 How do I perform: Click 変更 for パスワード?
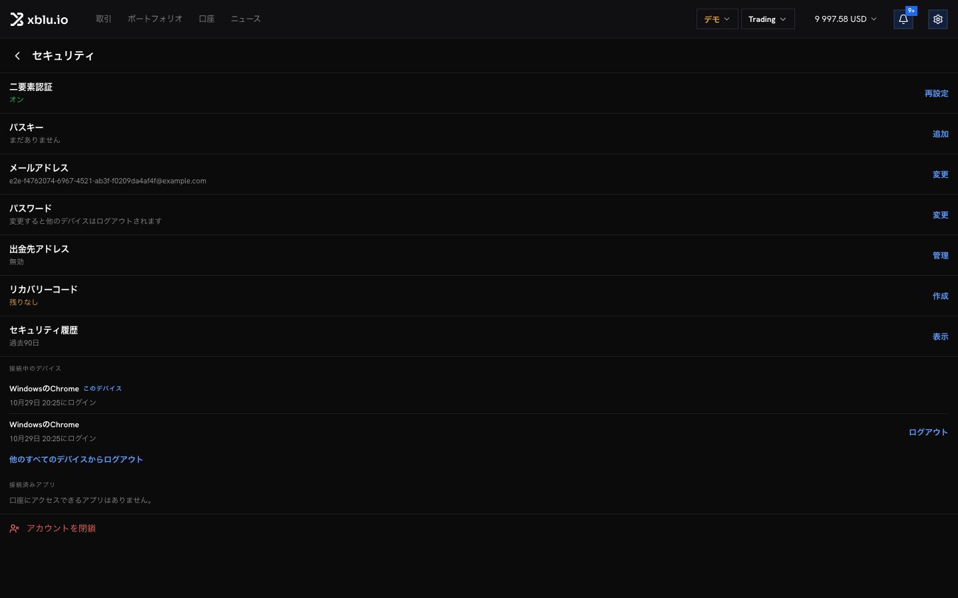[x=940, y=215]
